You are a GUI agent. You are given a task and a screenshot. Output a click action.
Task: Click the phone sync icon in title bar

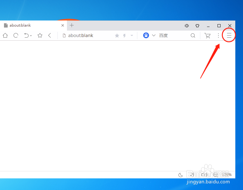187,26
